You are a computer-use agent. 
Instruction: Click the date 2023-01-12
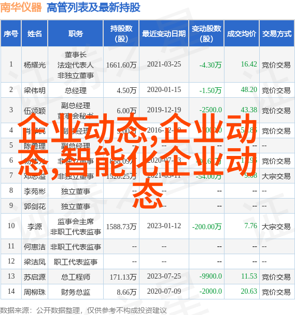pyautogui.click(x=164, y=226)
